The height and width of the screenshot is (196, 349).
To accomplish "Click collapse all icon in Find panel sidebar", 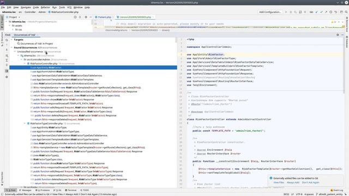I will [7, 65].
